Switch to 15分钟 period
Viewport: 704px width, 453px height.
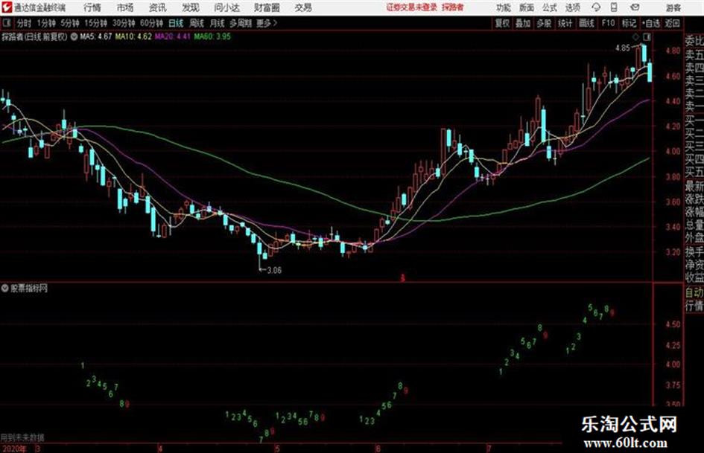tap(95, 23)
